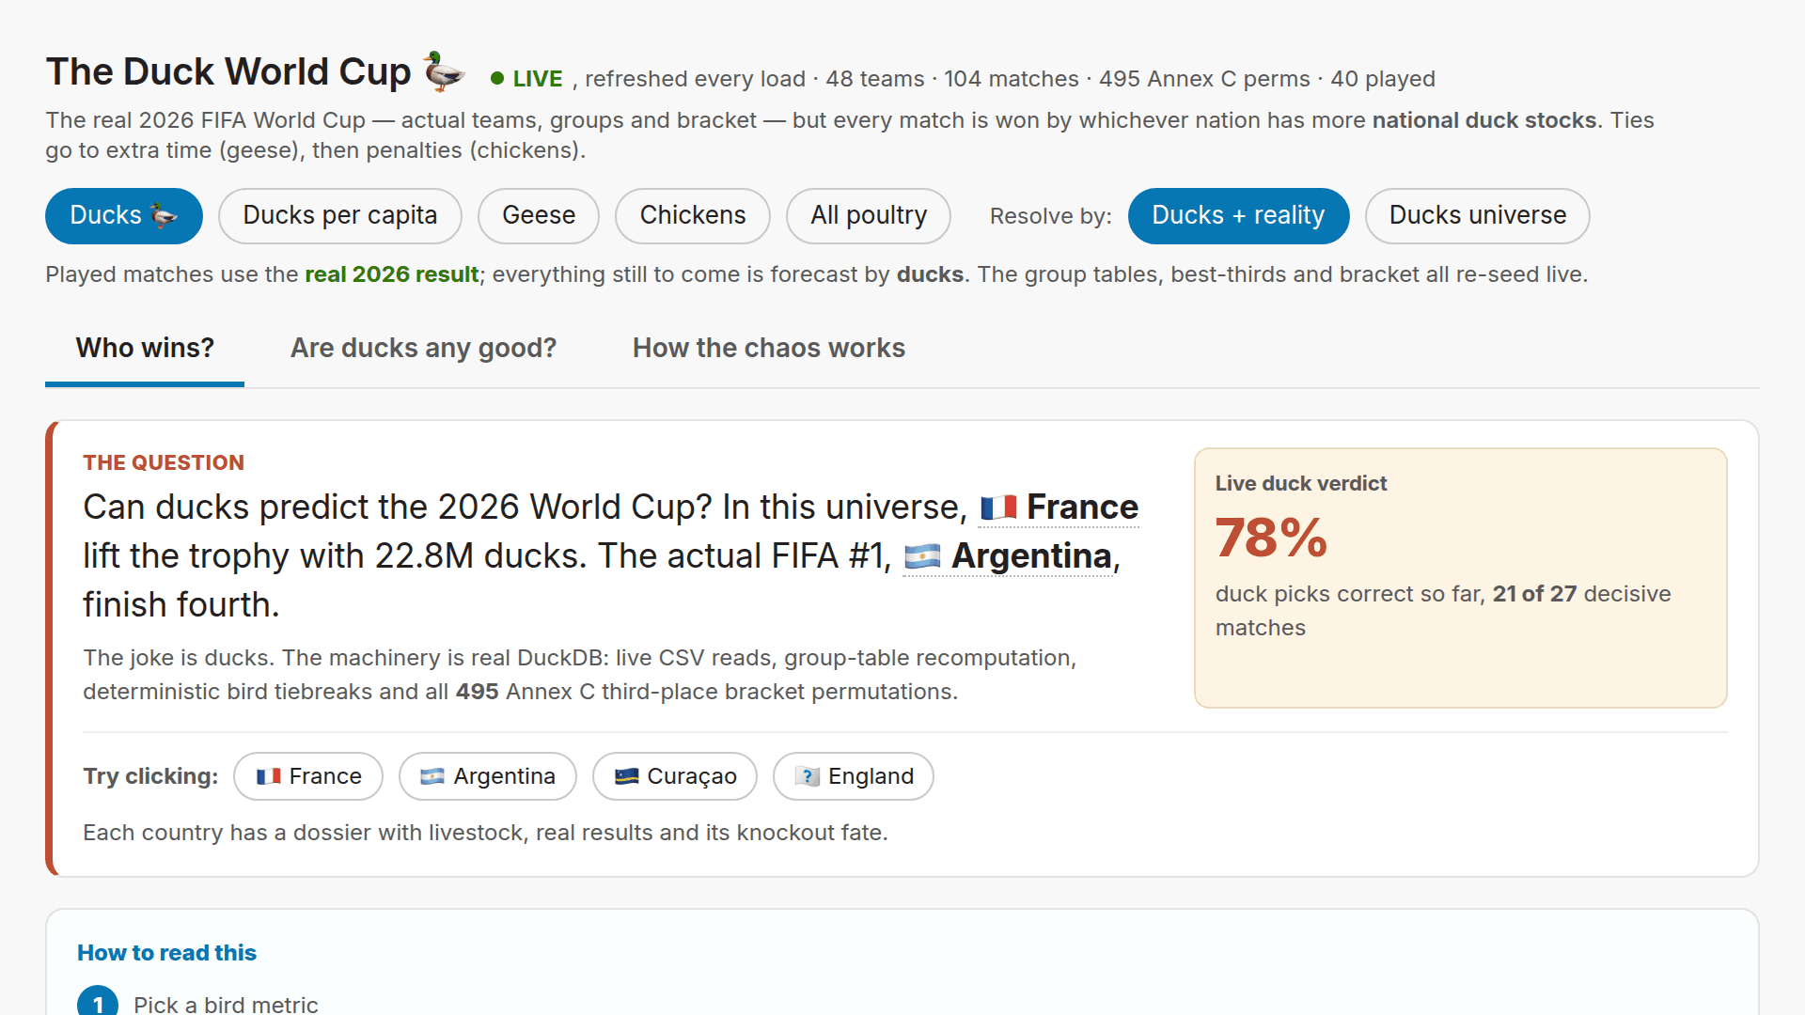Click the flag icon on Argentina chip

pyautogui.click(x=432, y=776)
